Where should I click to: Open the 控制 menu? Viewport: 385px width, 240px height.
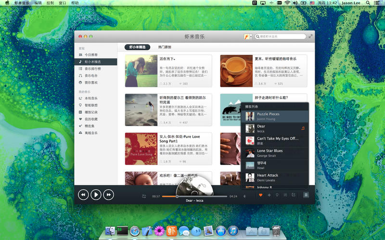[51, 3]
